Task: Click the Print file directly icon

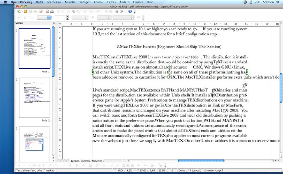Action: coord(52,11)
